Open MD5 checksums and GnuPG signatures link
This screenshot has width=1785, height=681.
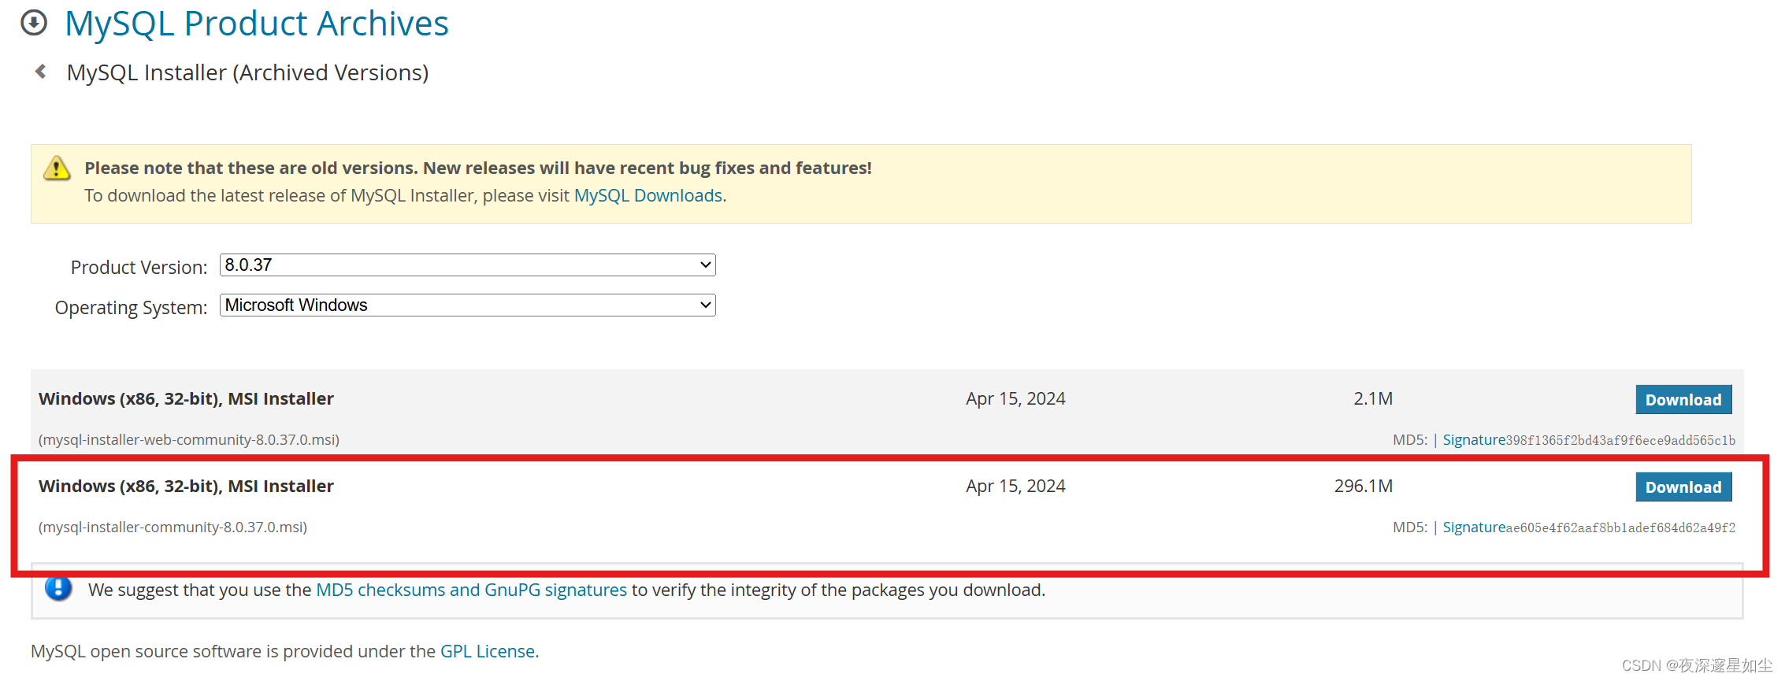tap(471, 590)
